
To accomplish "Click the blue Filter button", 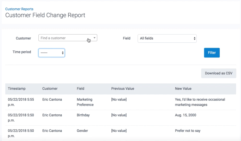I will coord(212,53).
